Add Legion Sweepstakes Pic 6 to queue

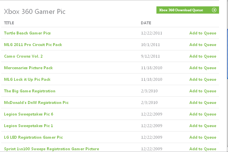[203, 114]
